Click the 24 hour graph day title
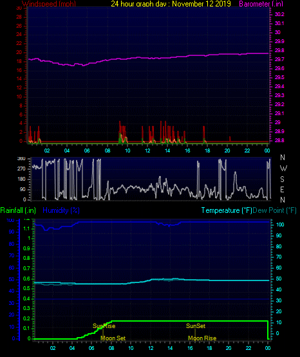This screenshot has height=357, width=300. (x=171, y=4)
